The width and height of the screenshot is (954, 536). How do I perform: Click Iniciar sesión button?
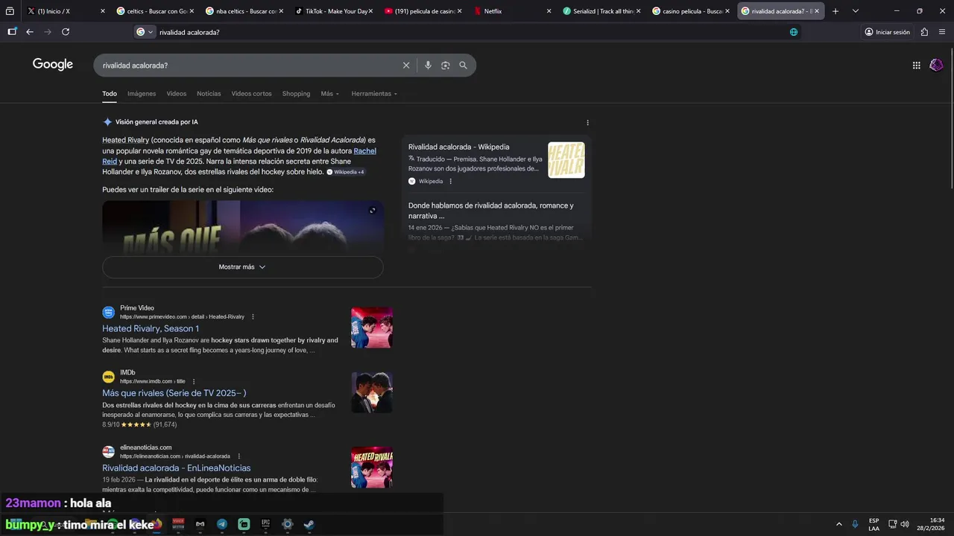coord(887,32)
